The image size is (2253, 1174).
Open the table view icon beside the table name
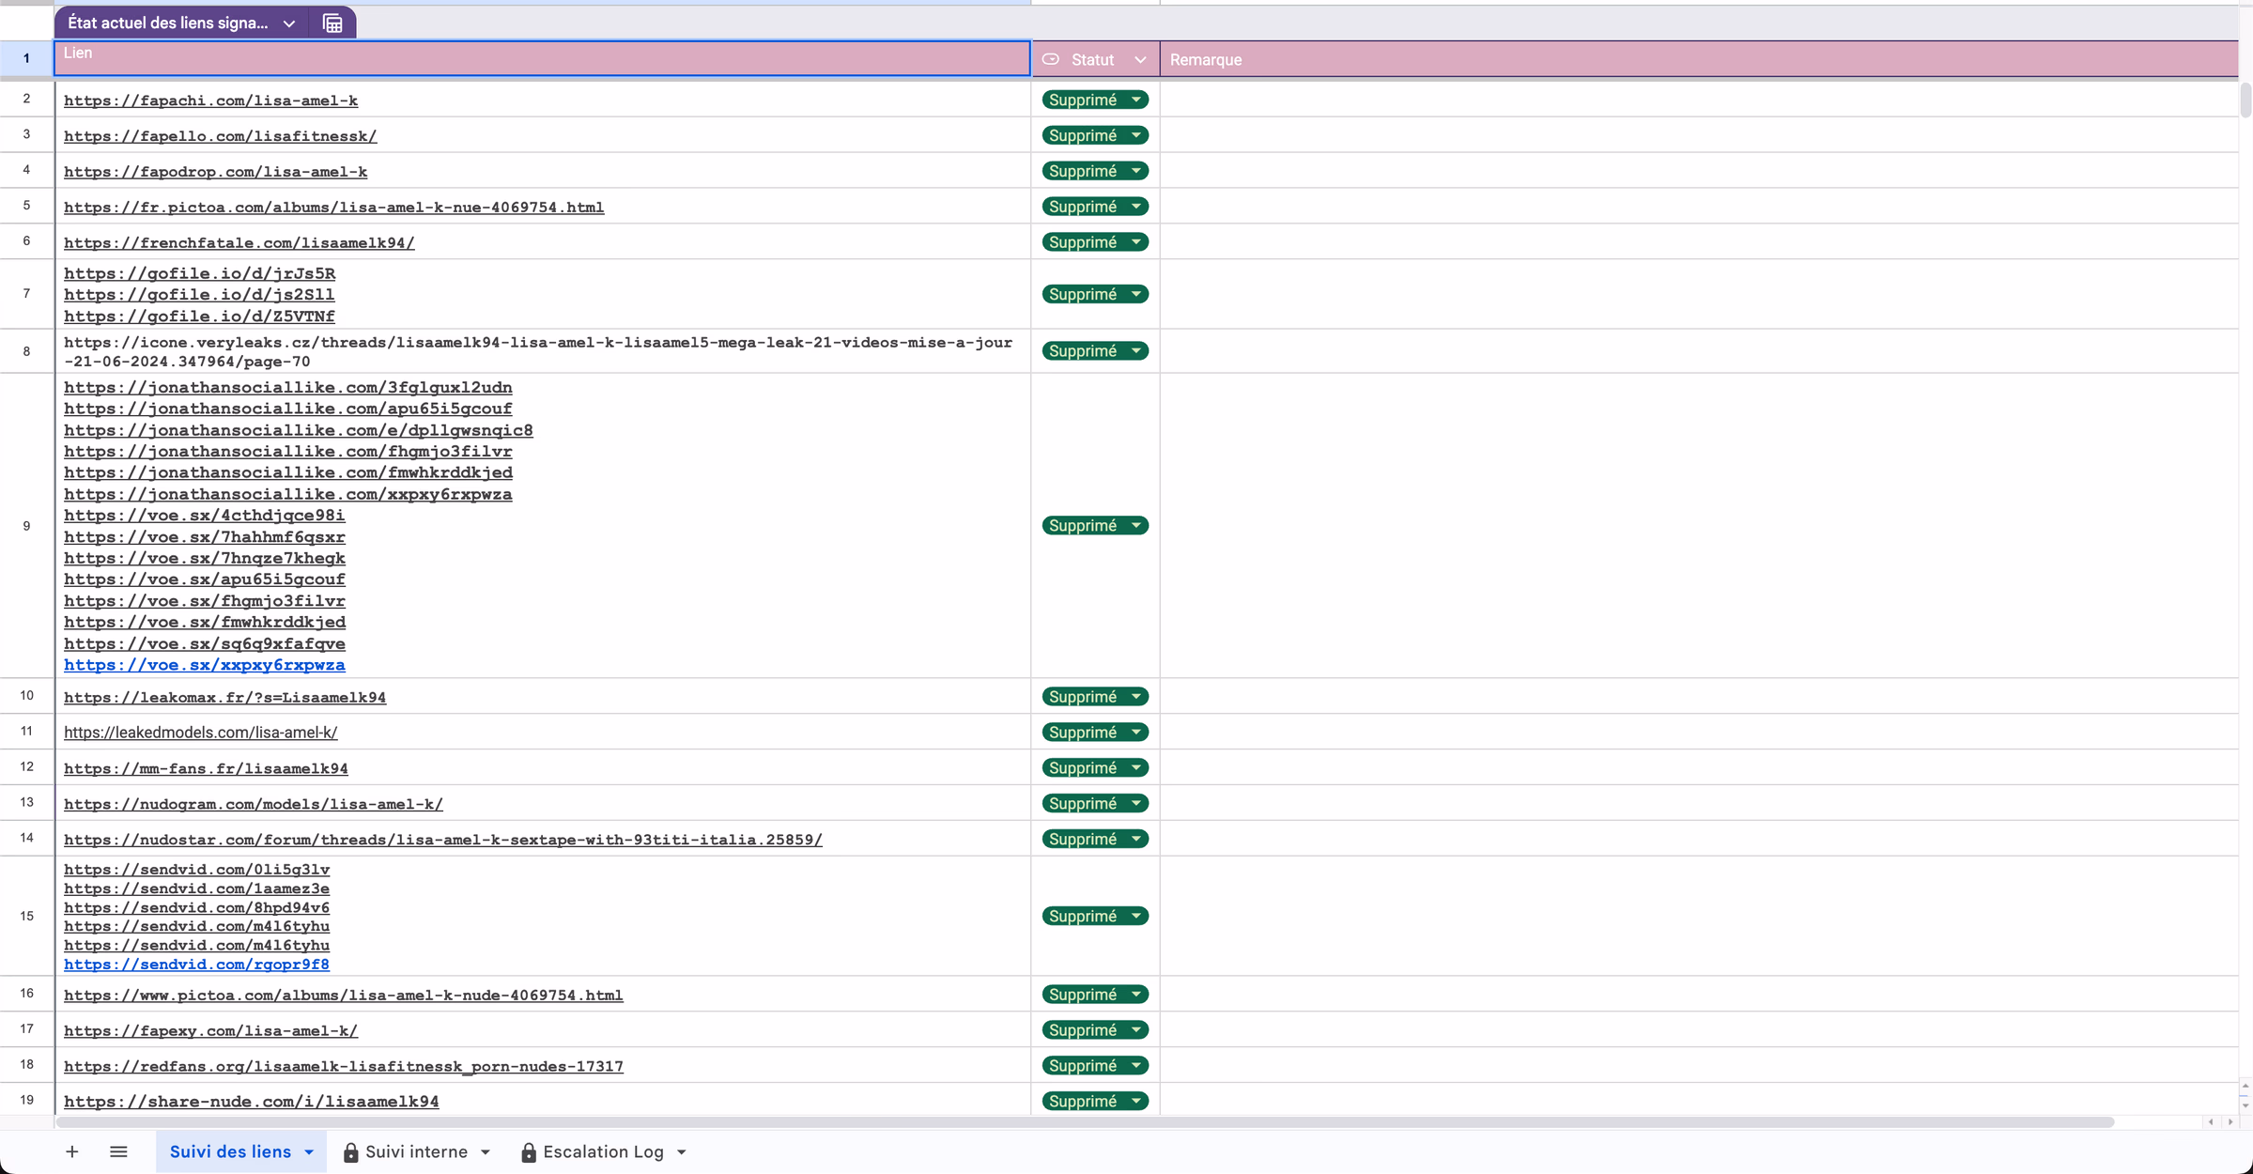click(x=332, y=23)
